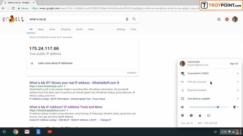Open dropdown arrow beside whatismyip.com URL
Image resolution: width=243 pixels, height=136 pixels.
pyautogui.click(x=65, y=86)
